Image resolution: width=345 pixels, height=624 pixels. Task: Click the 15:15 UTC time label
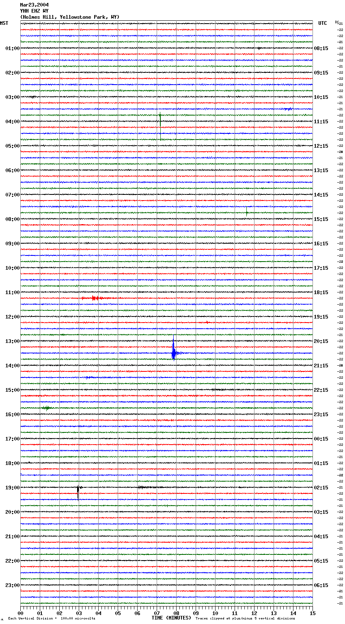pyautogui.click(x=321, y=219)
